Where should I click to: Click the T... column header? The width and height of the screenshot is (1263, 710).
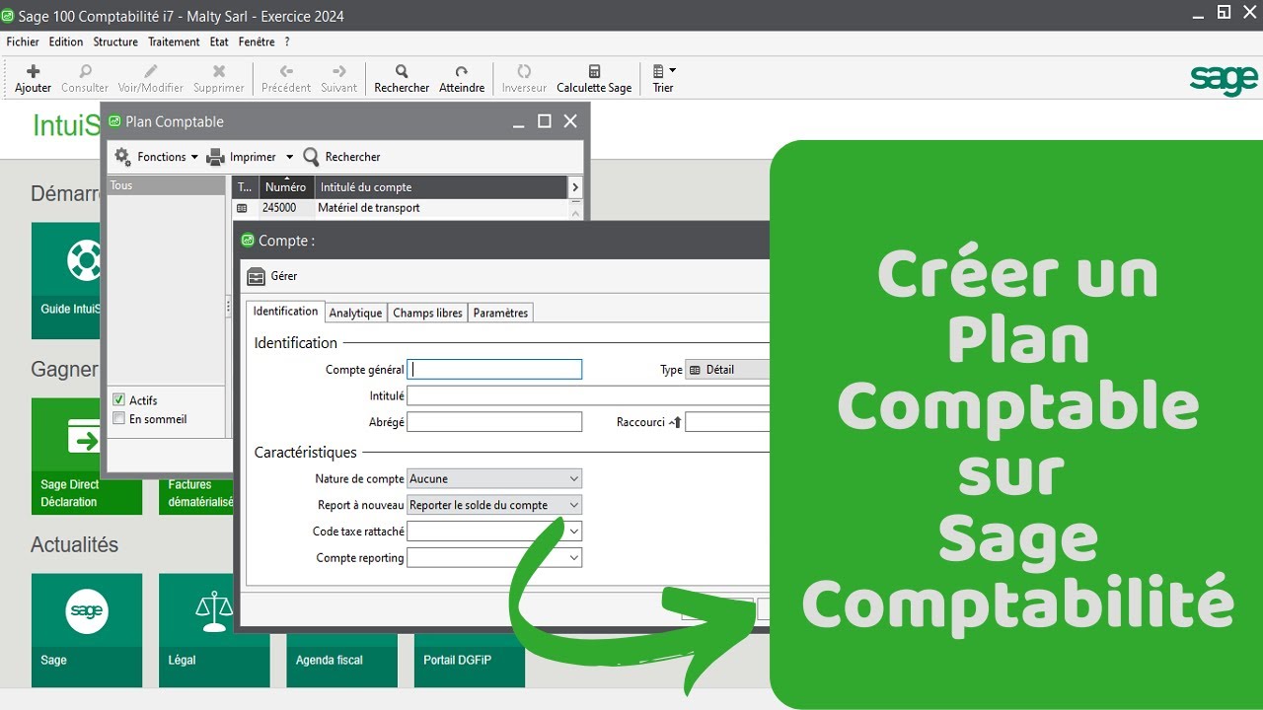(246, 187)
